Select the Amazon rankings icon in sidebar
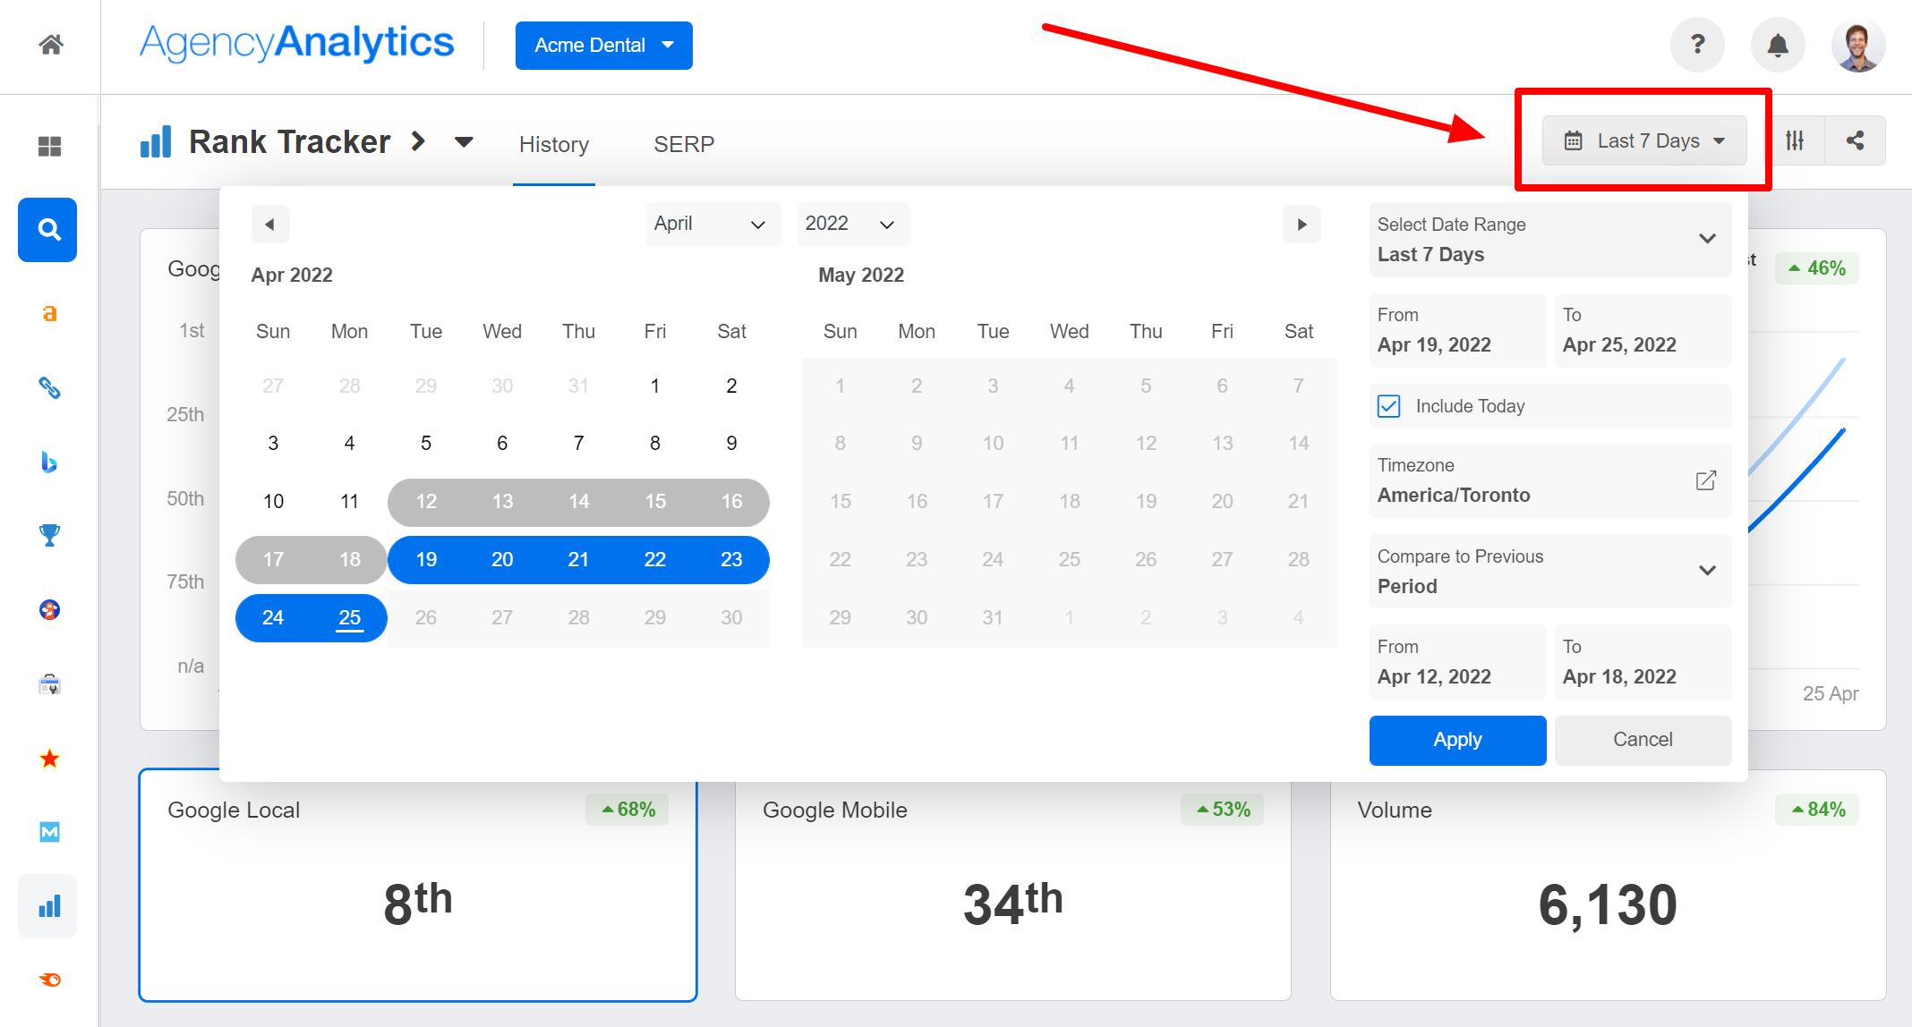Screen dimensions: 1912x1027 48,313
